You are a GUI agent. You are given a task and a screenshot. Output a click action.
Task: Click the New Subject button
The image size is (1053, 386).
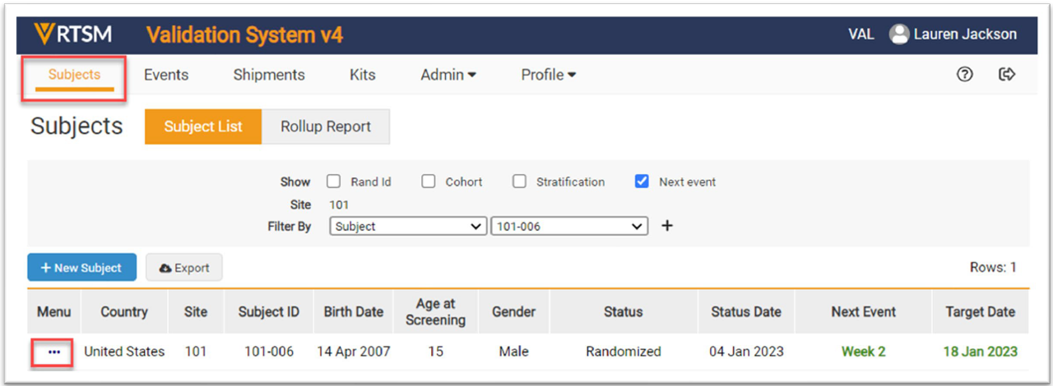[81, 268]
